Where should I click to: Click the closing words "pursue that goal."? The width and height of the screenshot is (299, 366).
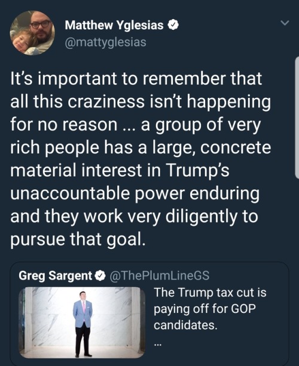[x=78, y=239]
